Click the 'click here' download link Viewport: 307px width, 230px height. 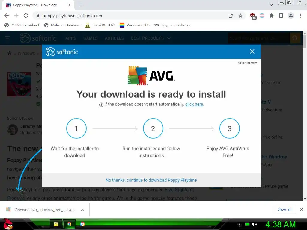click(x=194, y=104)
